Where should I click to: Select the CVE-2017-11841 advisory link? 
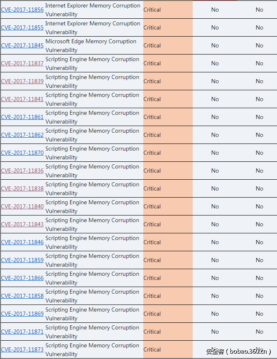coord(22,99)
